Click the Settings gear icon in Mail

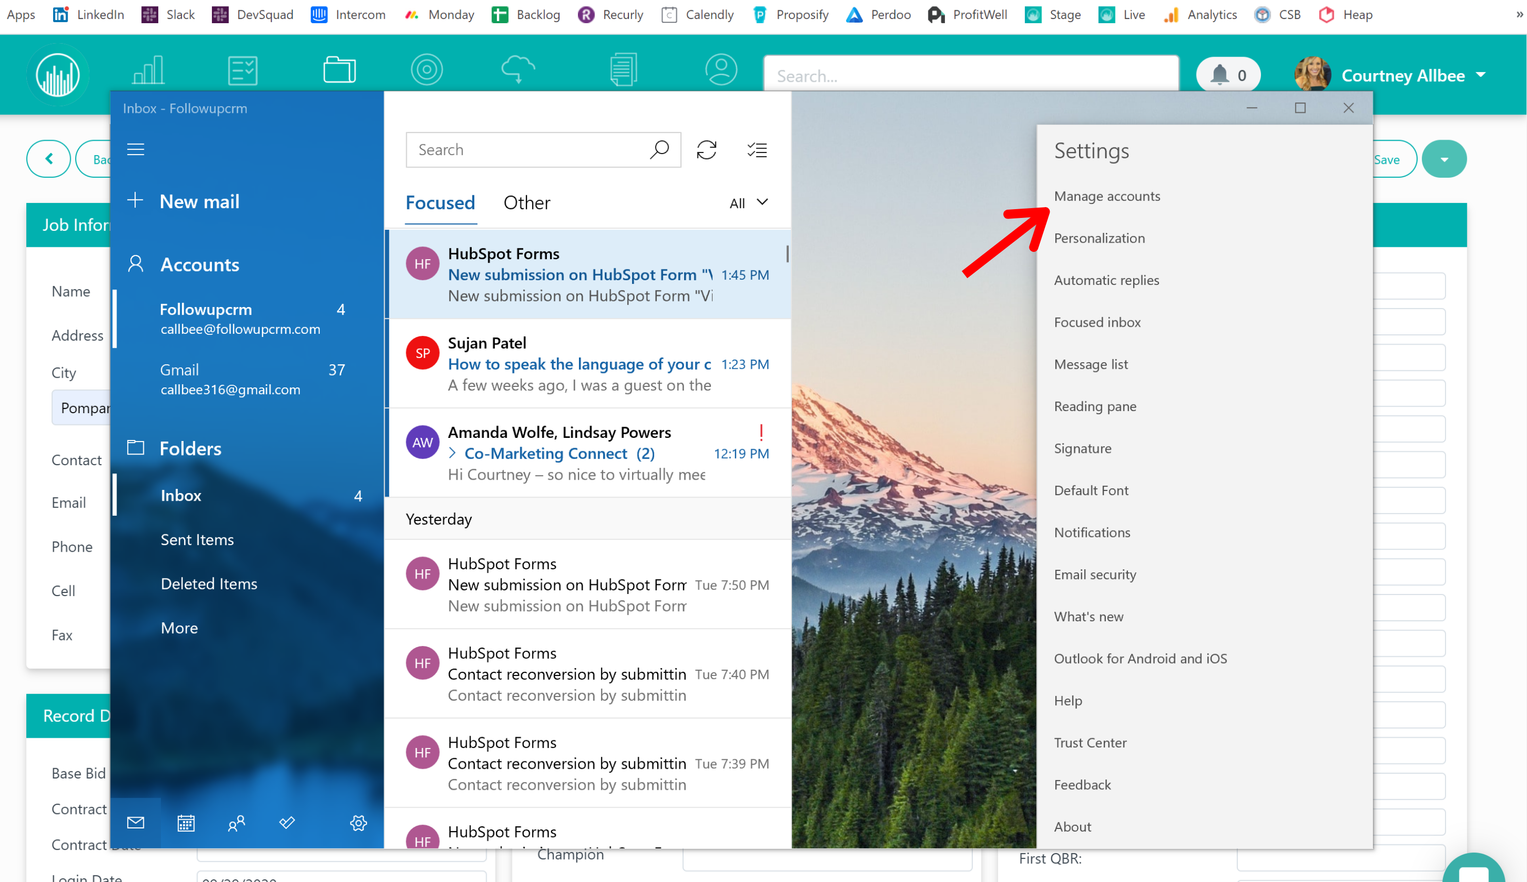point(358,823)
